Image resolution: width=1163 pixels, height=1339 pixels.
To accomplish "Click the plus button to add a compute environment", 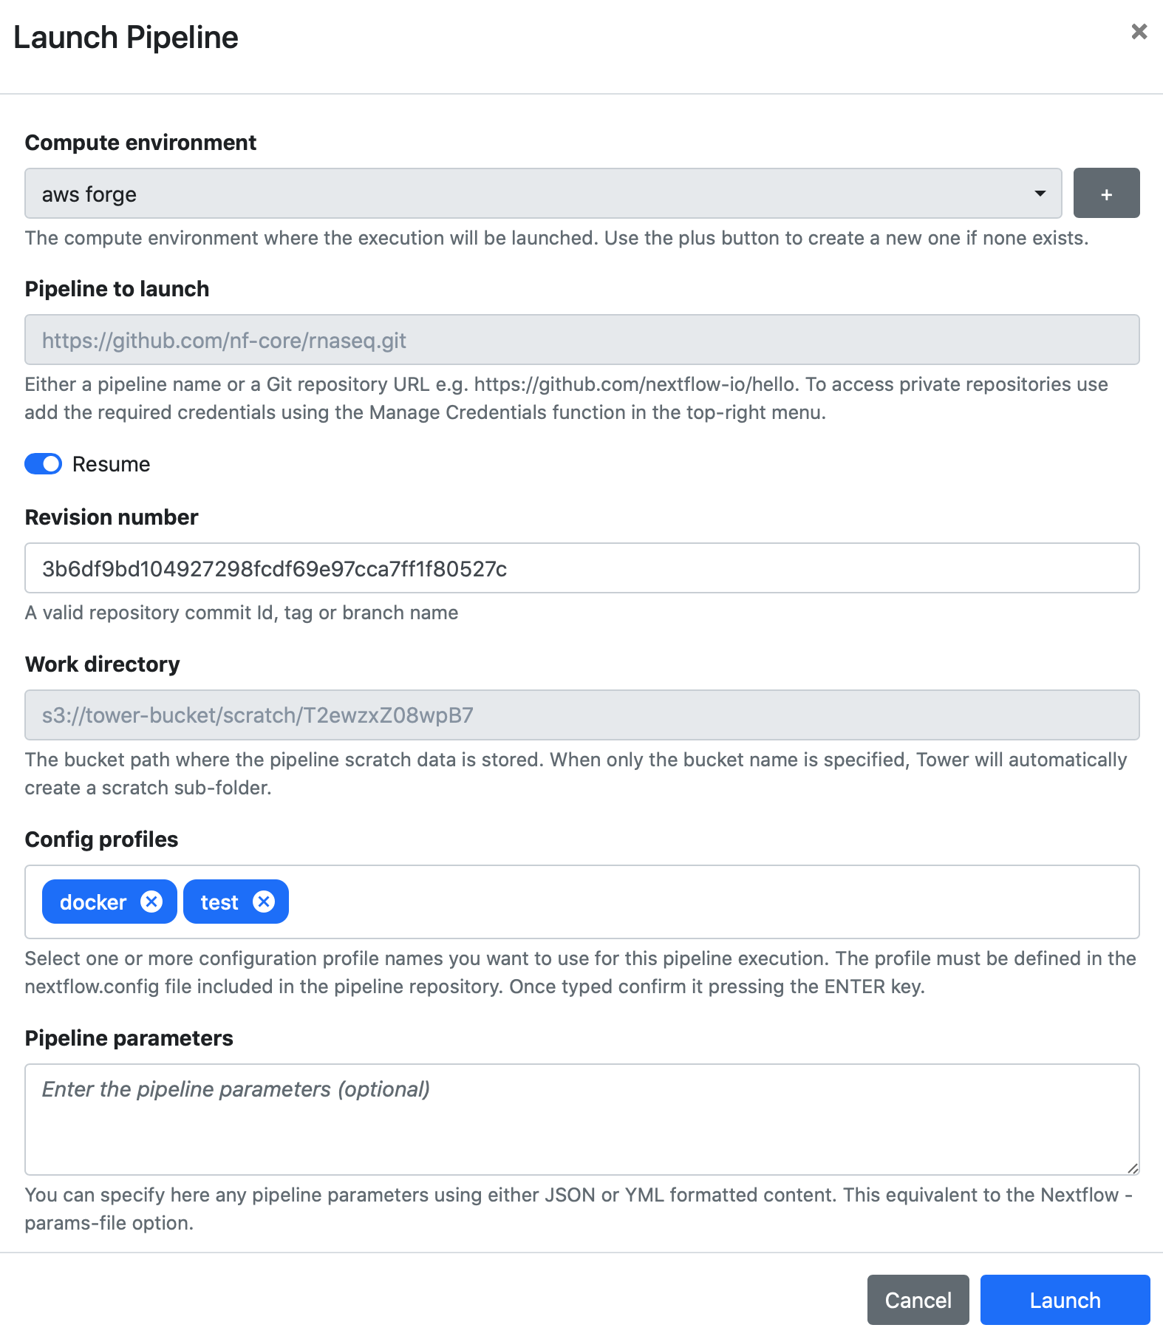I will click(1106, 194).
